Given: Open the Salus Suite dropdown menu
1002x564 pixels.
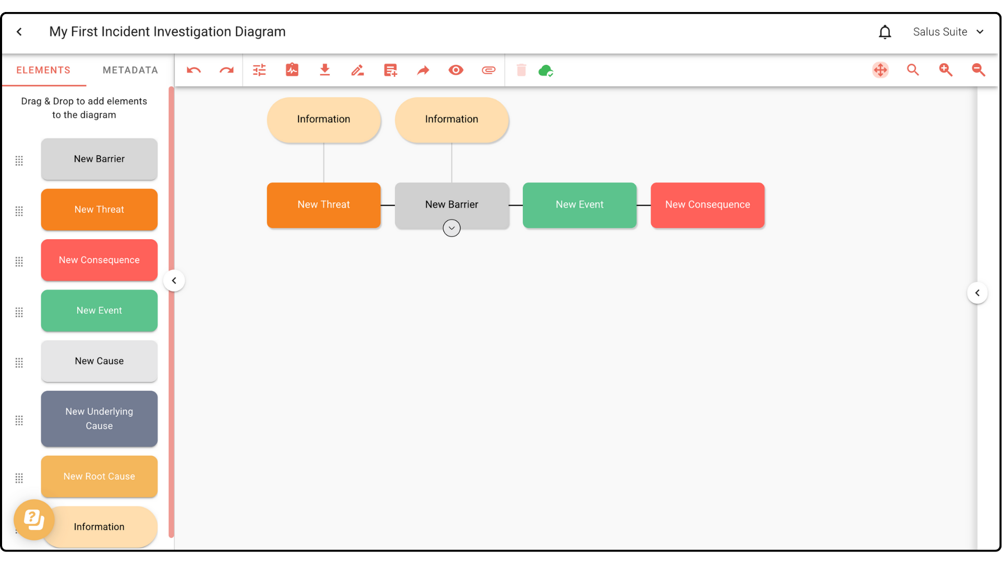Looking at the screenshot, I should point(948,32).
